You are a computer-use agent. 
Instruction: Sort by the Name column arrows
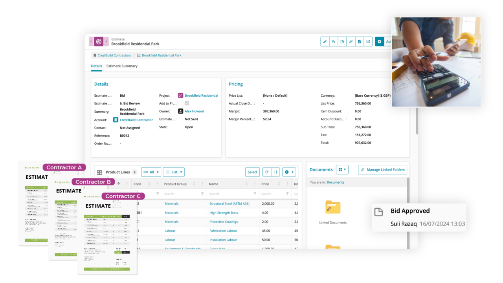pos(247,184)
